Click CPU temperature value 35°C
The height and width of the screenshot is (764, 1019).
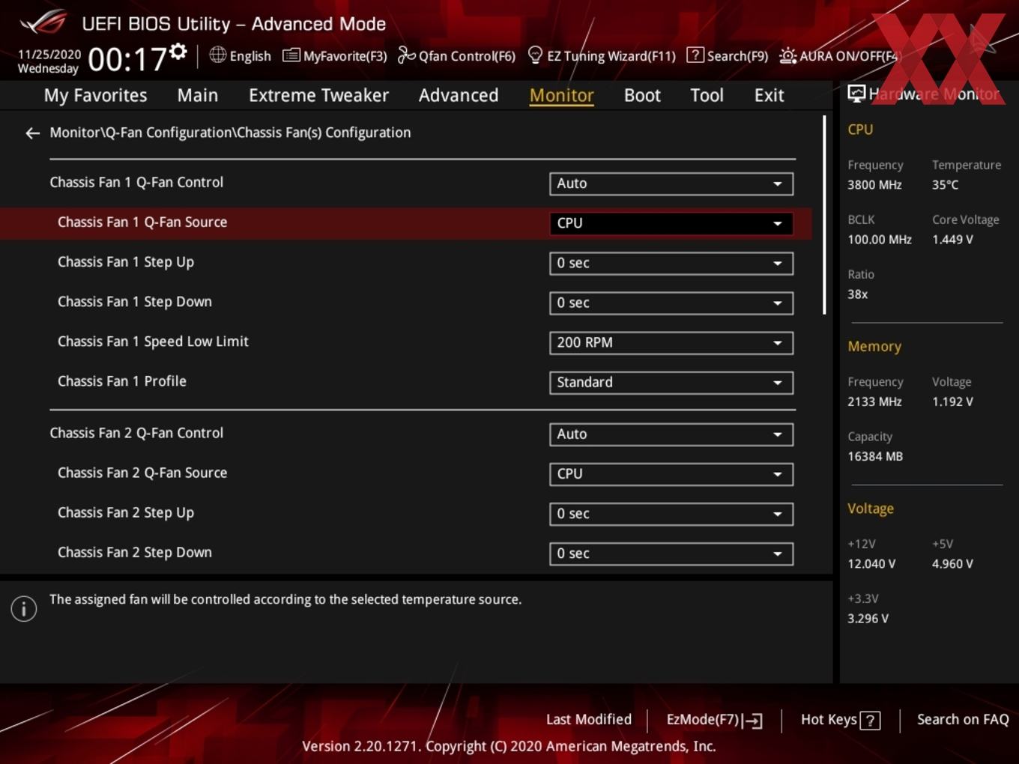coord(945,184)
